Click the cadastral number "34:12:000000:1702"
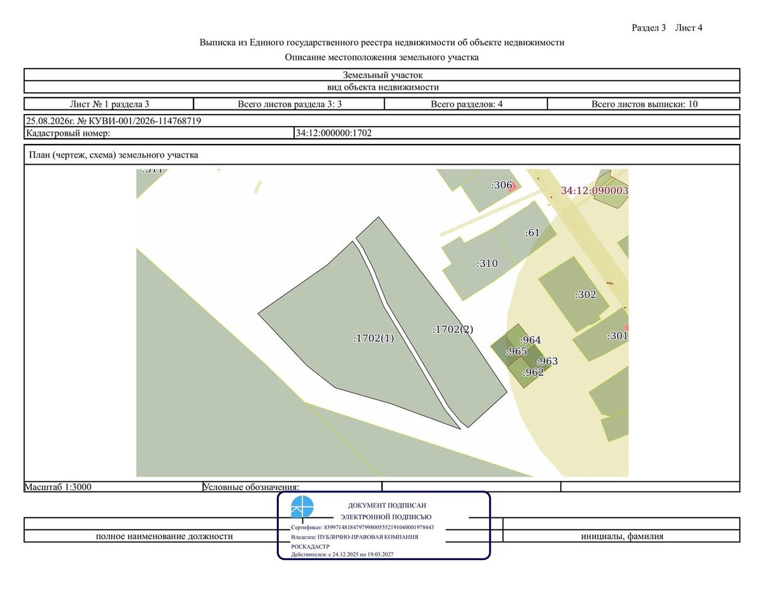764x590 pixels. (x=334, y=133)
